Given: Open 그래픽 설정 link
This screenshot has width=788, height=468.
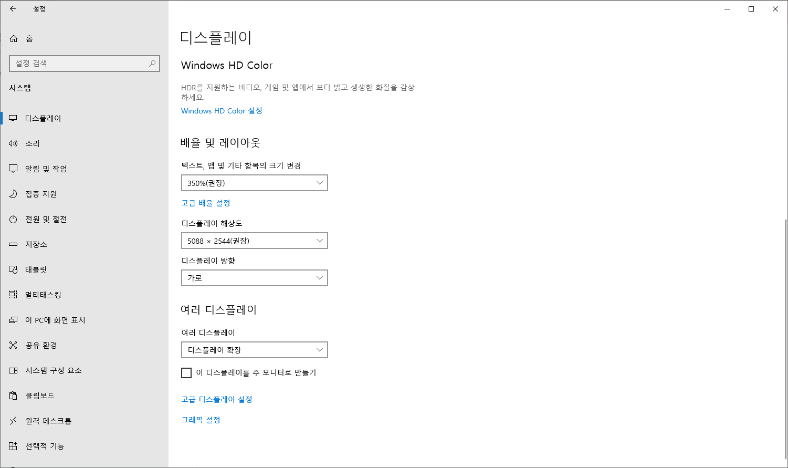Looking at the screenshot, I should [x=201, y=420].
